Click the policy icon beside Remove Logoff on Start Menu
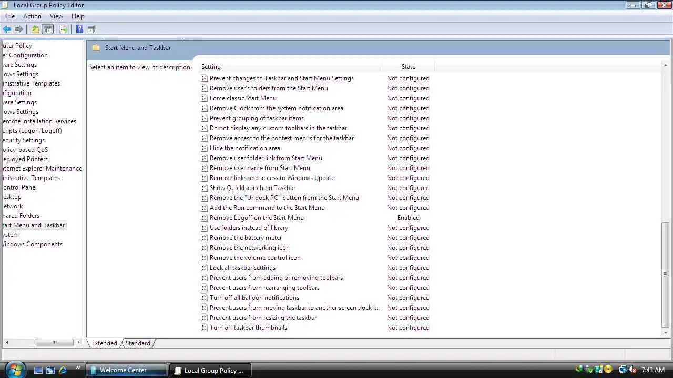 [x=205, y=218]
